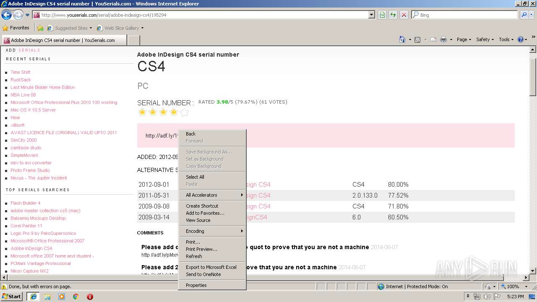Switch to Adobe InDesign CS4 serial tab
537x302 pixels.
coord(64,40)
